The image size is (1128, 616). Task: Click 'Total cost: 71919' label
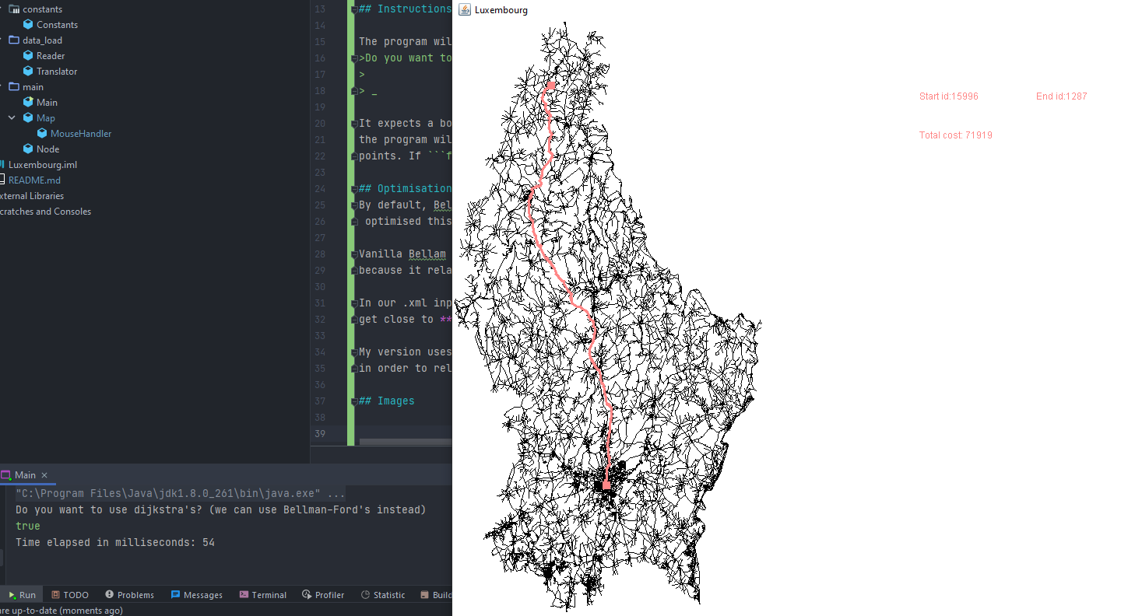pos(956,135)
